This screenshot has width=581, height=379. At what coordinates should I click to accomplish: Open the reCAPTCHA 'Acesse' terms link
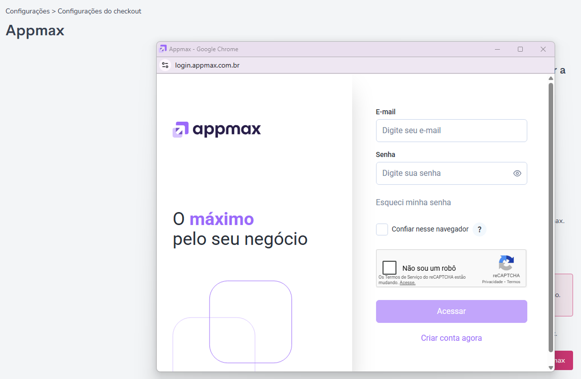(407, 283)
